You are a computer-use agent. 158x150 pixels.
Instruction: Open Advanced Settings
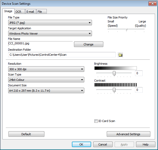(128, 134)
